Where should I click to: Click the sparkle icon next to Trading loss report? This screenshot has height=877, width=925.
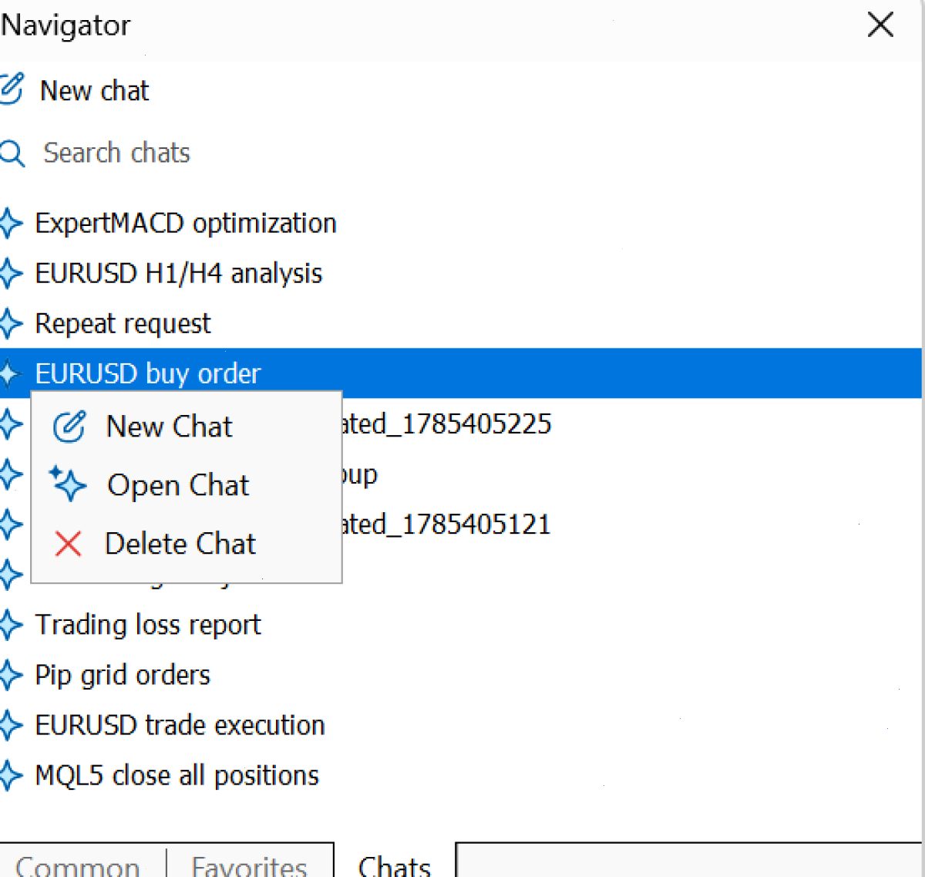point(11,625)
